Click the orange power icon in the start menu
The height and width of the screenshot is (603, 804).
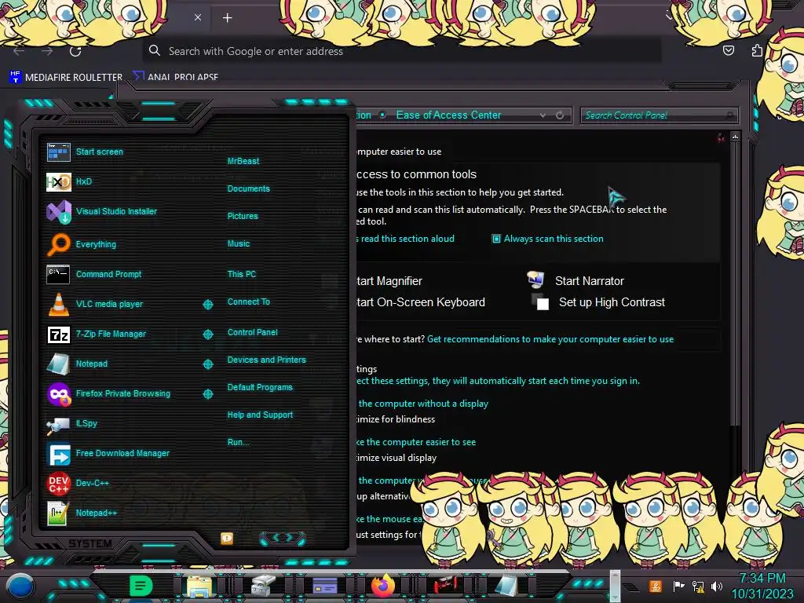click(x=227, y=539)
